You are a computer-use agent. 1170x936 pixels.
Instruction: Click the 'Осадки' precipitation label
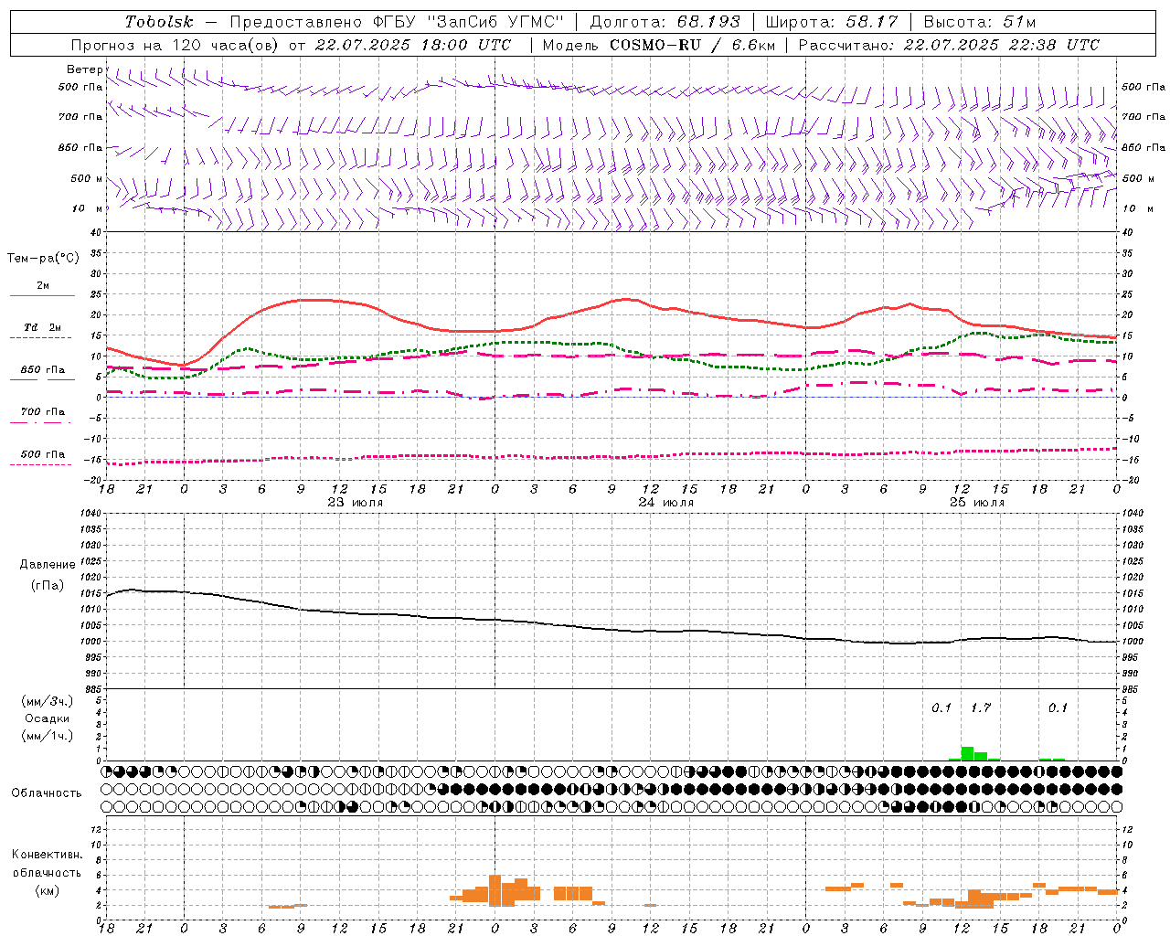coord(48,718)
